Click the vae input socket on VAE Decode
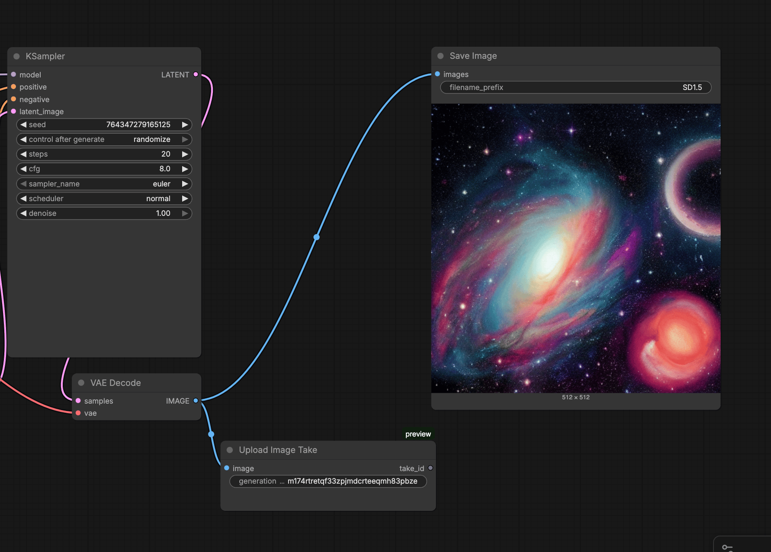Screen dimensions: 771x552 pos(78,413)
